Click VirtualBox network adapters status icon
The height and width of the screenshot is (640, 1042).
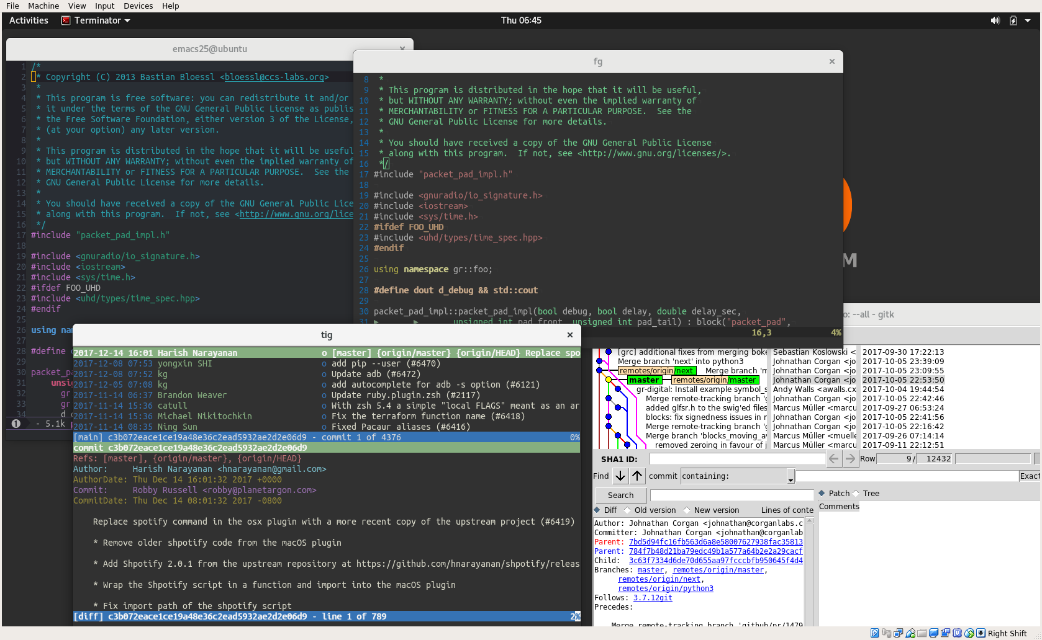click(x=898, y=633)
